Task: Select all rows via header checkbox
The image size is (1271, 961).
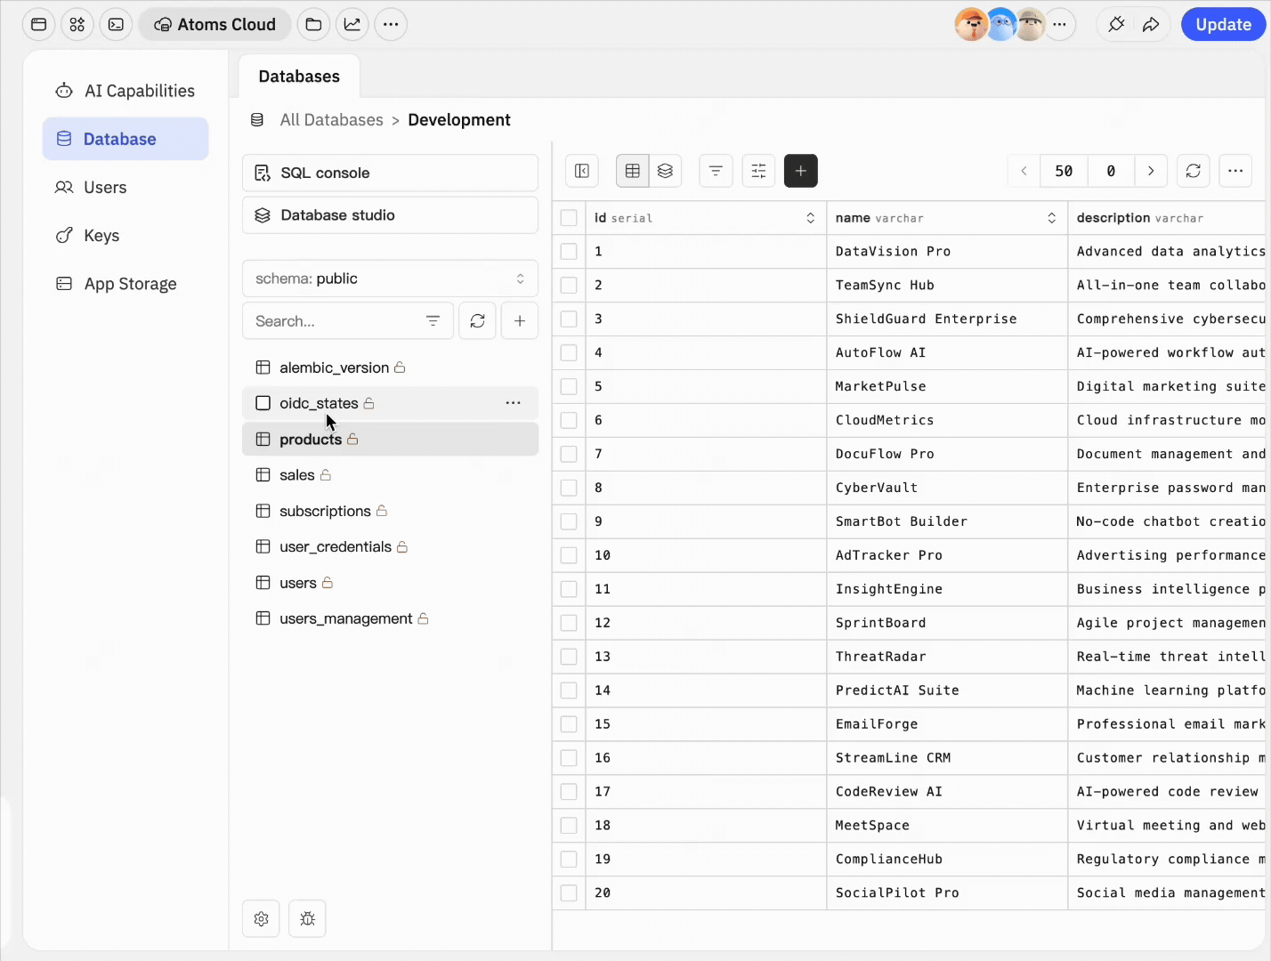Action: (x=569, y=217)
